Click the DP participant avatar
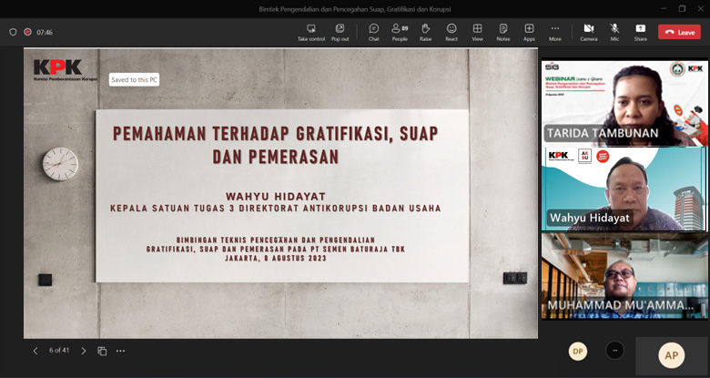Screen dimensions: 710x378 577,351
